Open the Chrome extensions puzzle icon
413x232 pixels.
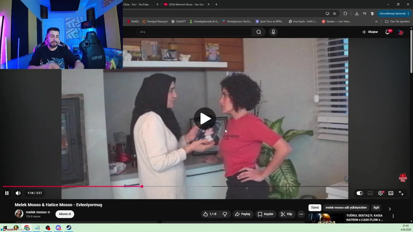pos(345,14)
